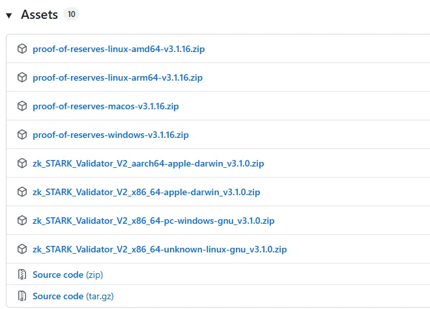Image resolution: width=430 pixels, height=309 pixels.
Task: Download proof-of-reserves-windows-v3.1.16.zip
Action: [111, 135]
